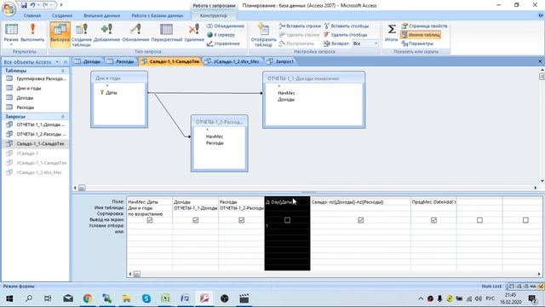Select the Объединение query option
Image resolution: width=545 pixels, height=307 pixels.
225,26
